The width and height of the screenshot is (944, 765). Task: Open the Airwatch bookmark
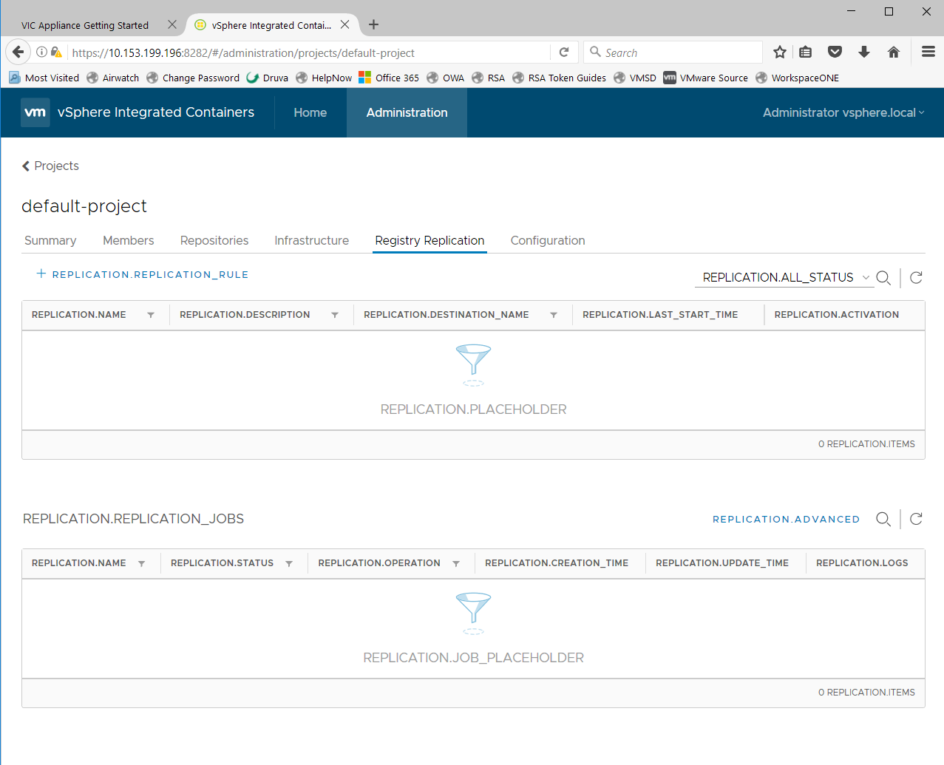113,78
